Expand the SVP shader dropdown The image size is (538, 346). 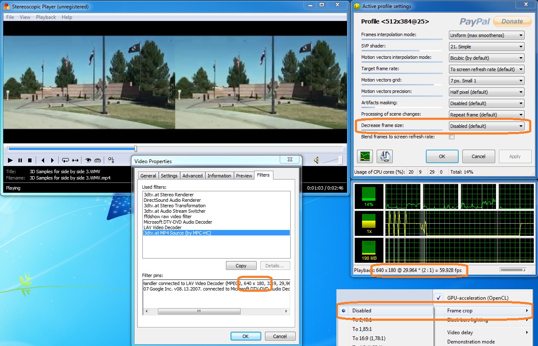486,47
